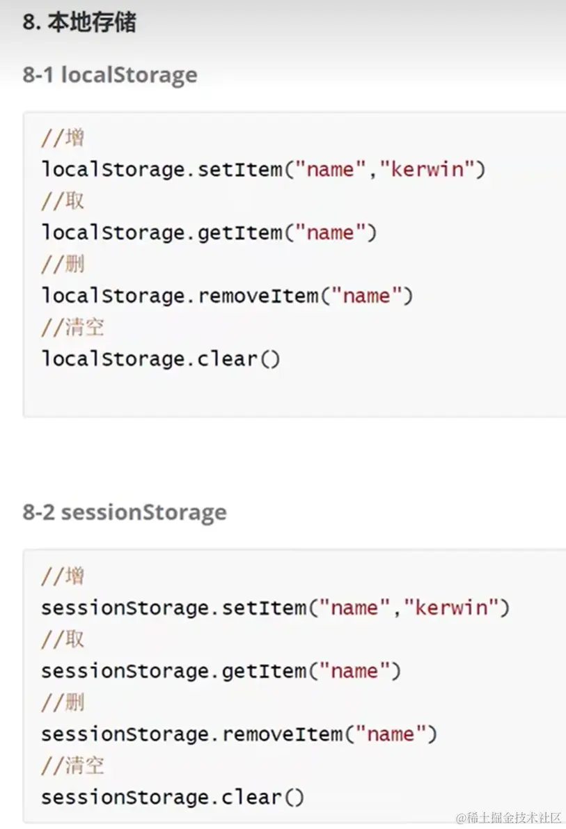The image size is (566, 829).
Task: Click the localStorage.clear() code line
Action: (160, 359)
